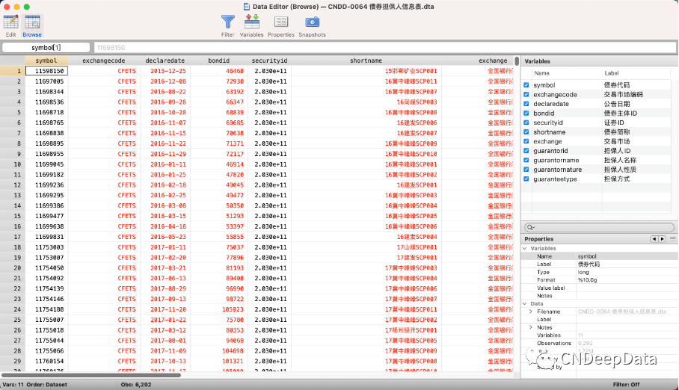The image size is (679, 390).
Task: Select the Browse mode icon
Action: coord(32,22)
